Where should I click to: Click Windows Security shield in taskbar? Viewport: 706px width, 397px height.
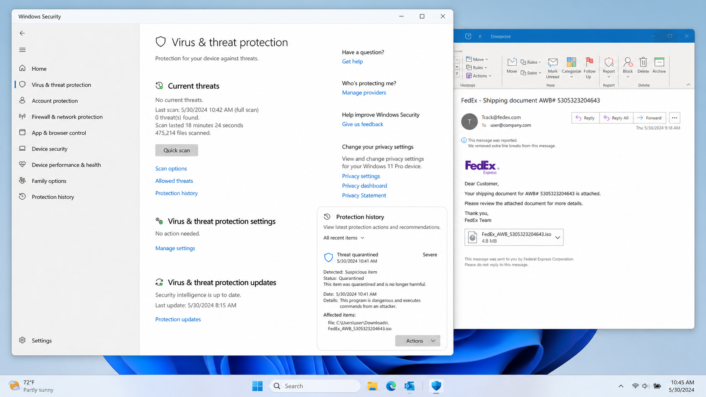coord(436,386)
